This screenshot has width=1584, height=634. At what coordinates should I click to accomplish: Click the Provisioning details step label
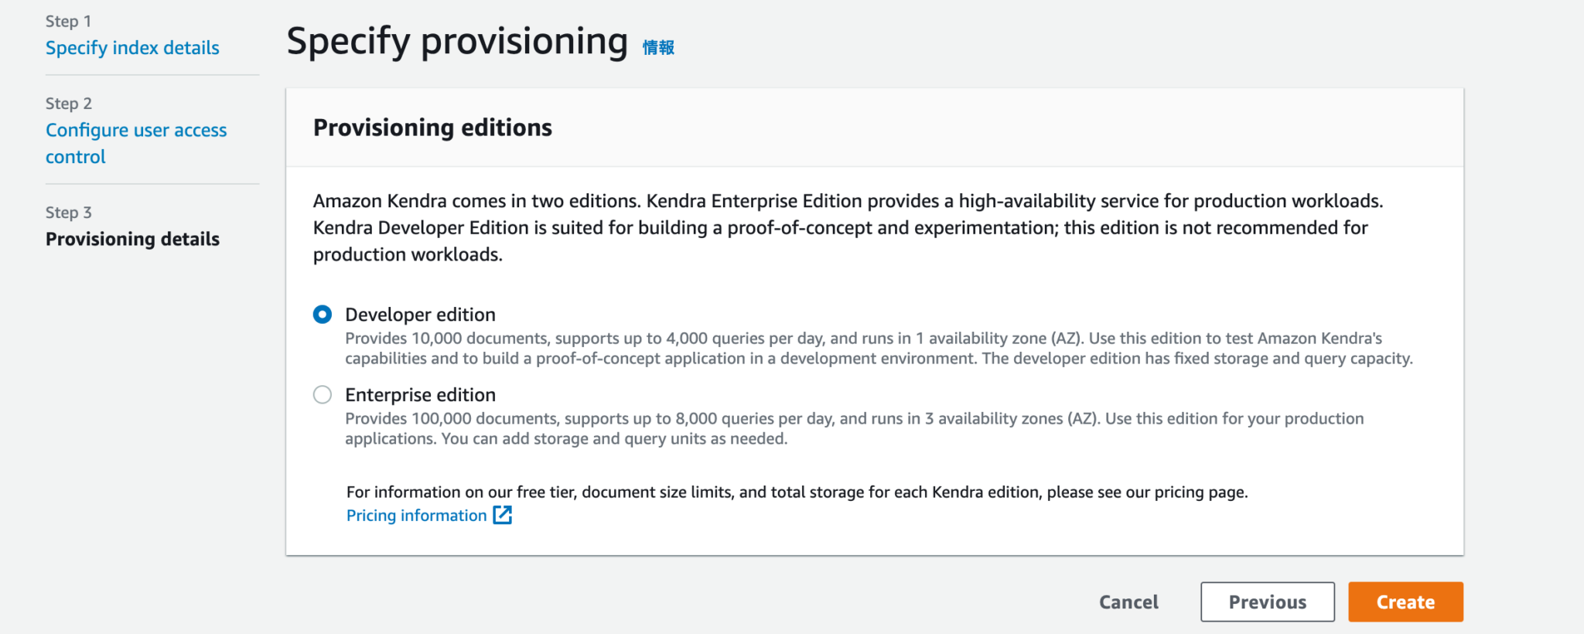[x=132, y=239]
